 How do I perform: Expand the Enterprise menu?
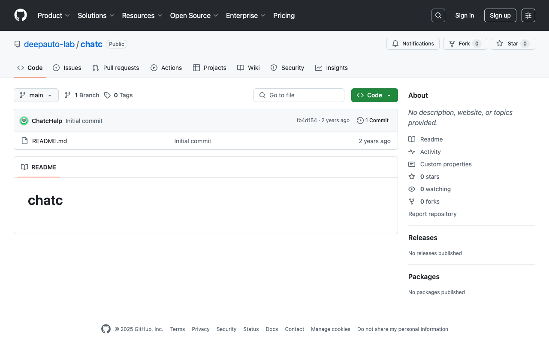246,15
